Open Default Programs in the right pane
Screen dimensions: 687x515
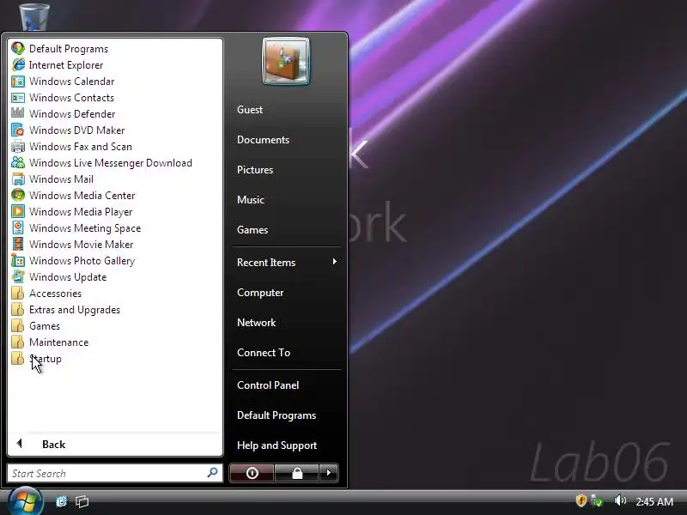pyautogui.click(x=277, y=415)
